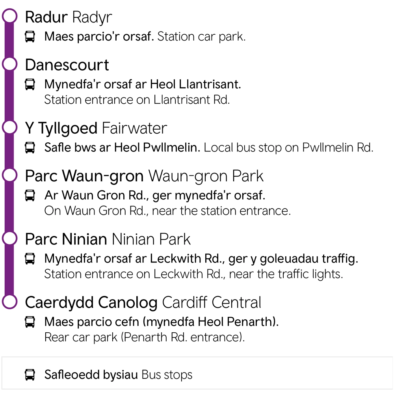Click the Rear car park Penarth Rd. text
The image size is (394, 395).
145,337
